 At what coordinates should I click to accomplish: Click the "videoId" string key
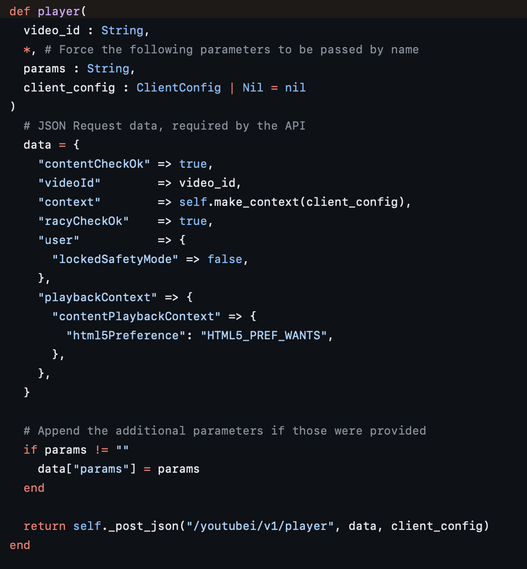pos(69,183)
